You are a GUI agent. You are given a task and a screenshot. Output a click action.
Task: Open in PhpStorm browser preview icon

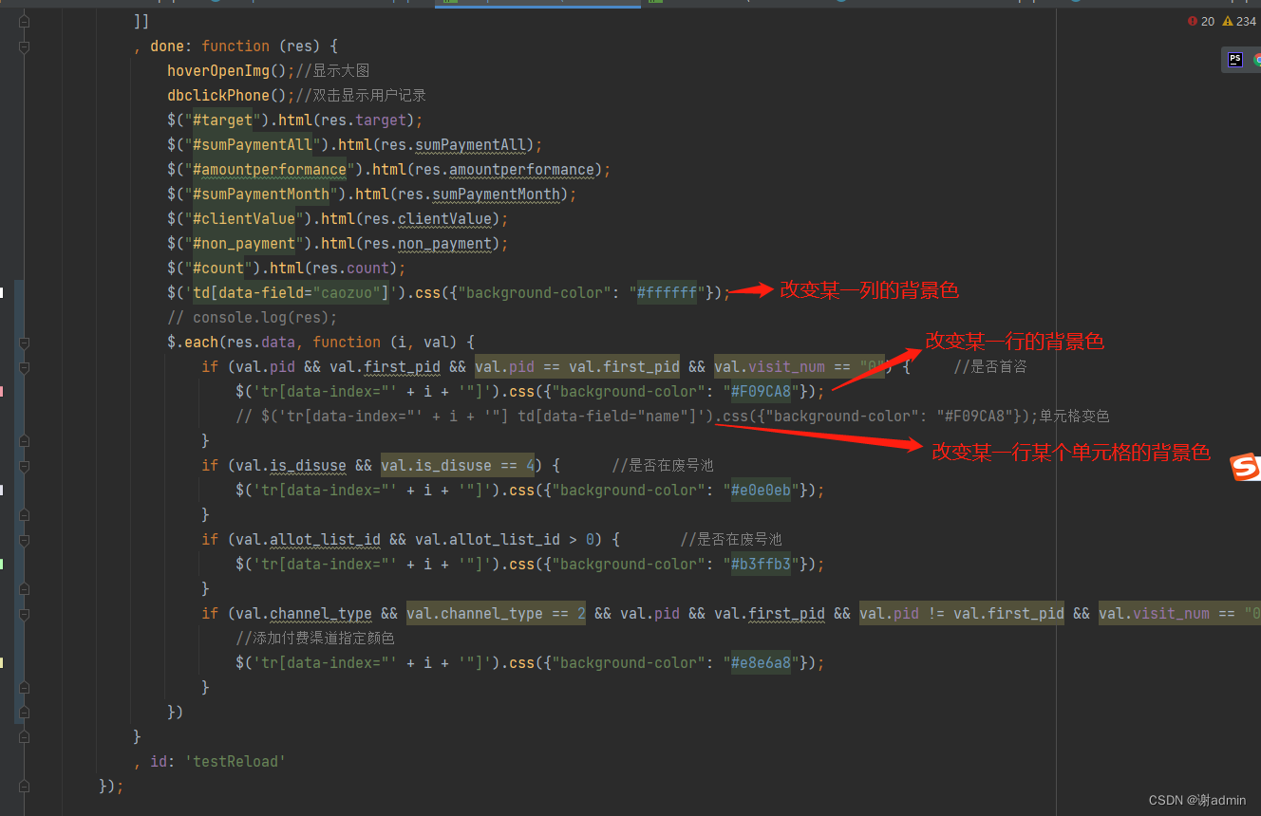(1234, 59)
